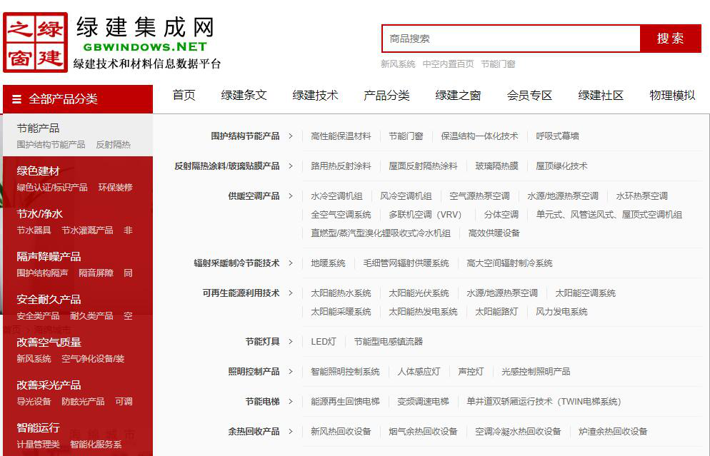Open the 首页 navigation tab
This screenshot has height=456, width=710.
[184, 95]
